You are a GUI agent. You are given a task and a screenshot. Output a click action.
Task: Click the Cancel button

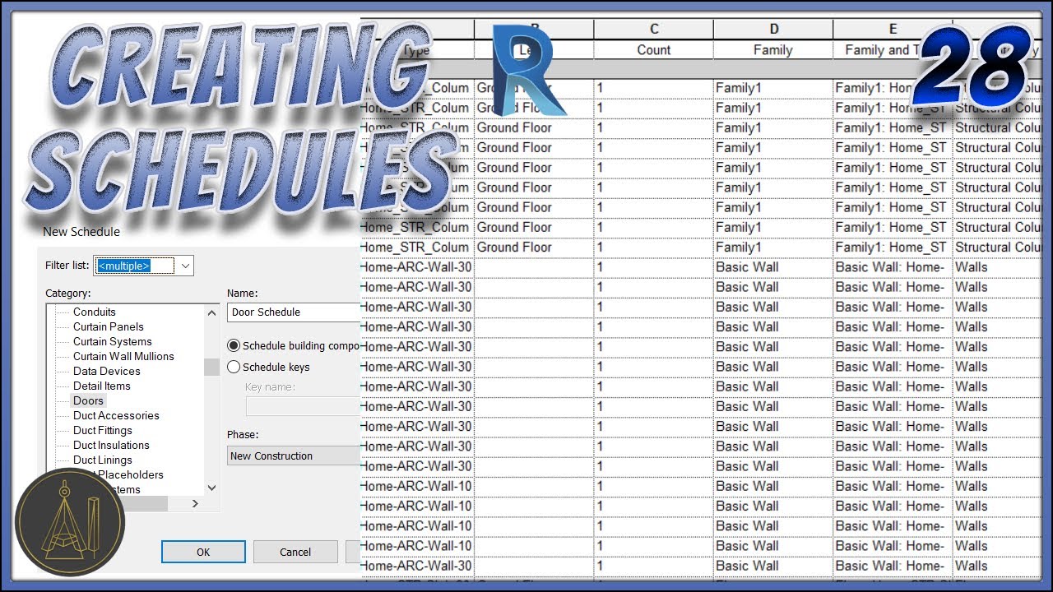pos(295,552)
